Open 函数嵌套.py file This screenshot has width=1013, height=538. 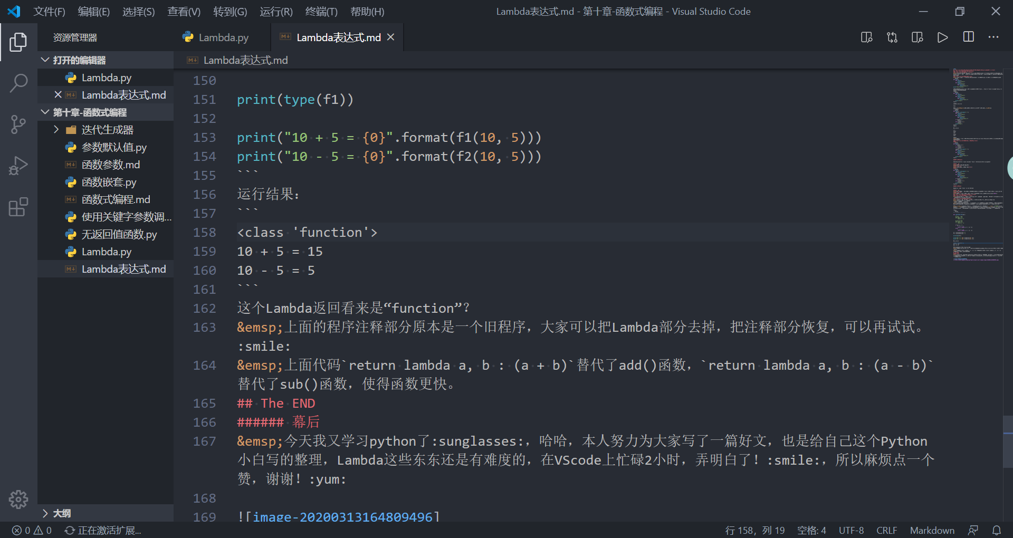[x=106, y=182]
